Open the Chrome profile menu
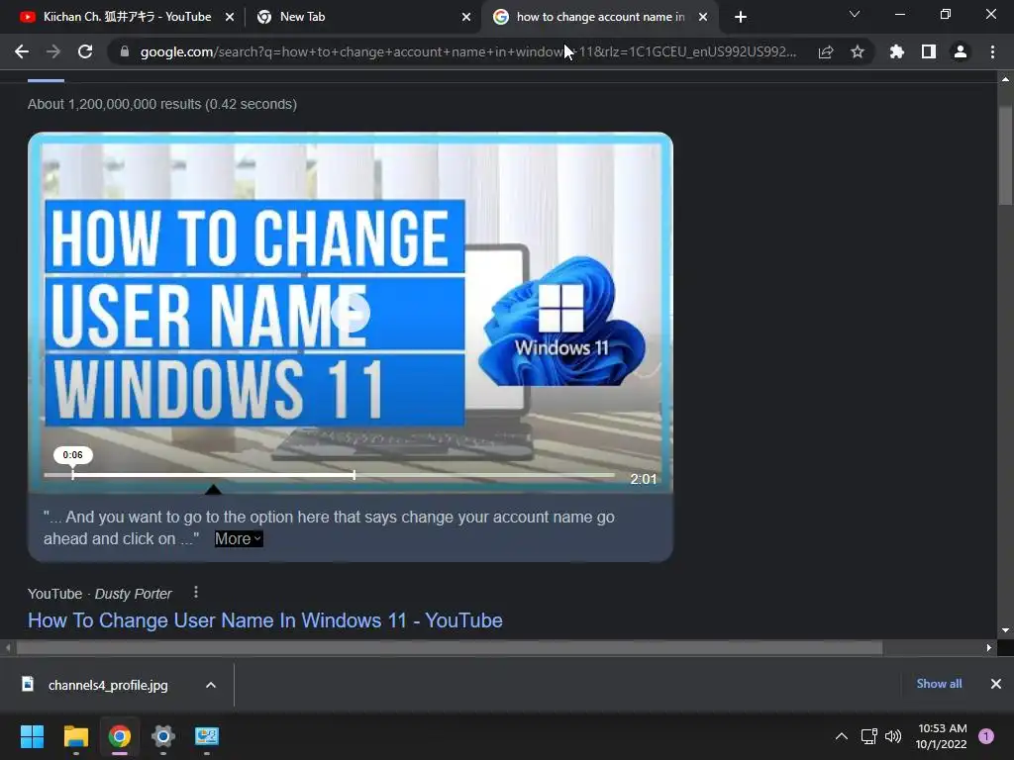Screen dimensions: 1014x760 coord(961,51)
